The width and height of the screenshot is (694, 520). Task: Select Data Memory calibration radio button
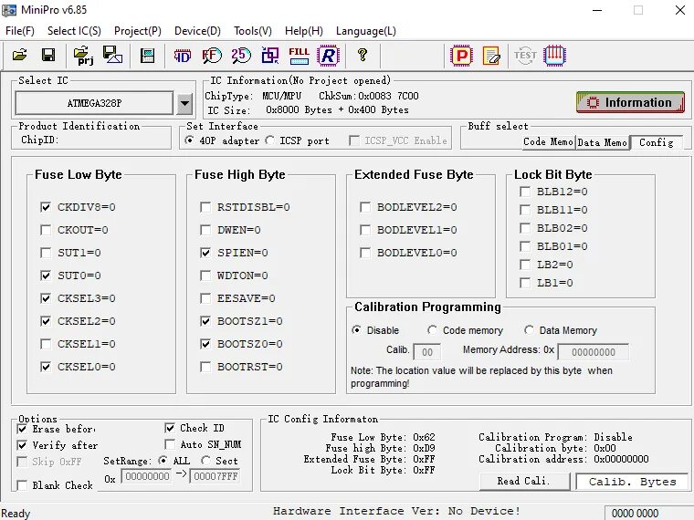529,330
